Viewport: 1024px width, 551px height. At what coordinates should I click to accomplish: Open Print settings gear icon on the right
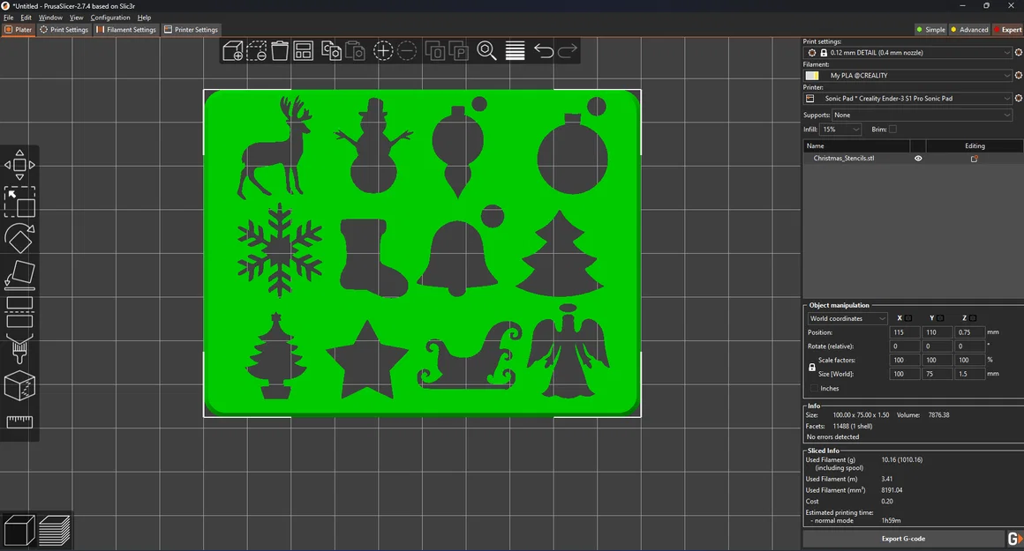click(x=1018, y=53)
